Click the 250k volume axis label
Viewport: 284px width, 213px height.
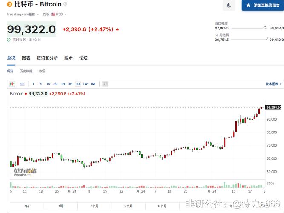click(270, 183)
